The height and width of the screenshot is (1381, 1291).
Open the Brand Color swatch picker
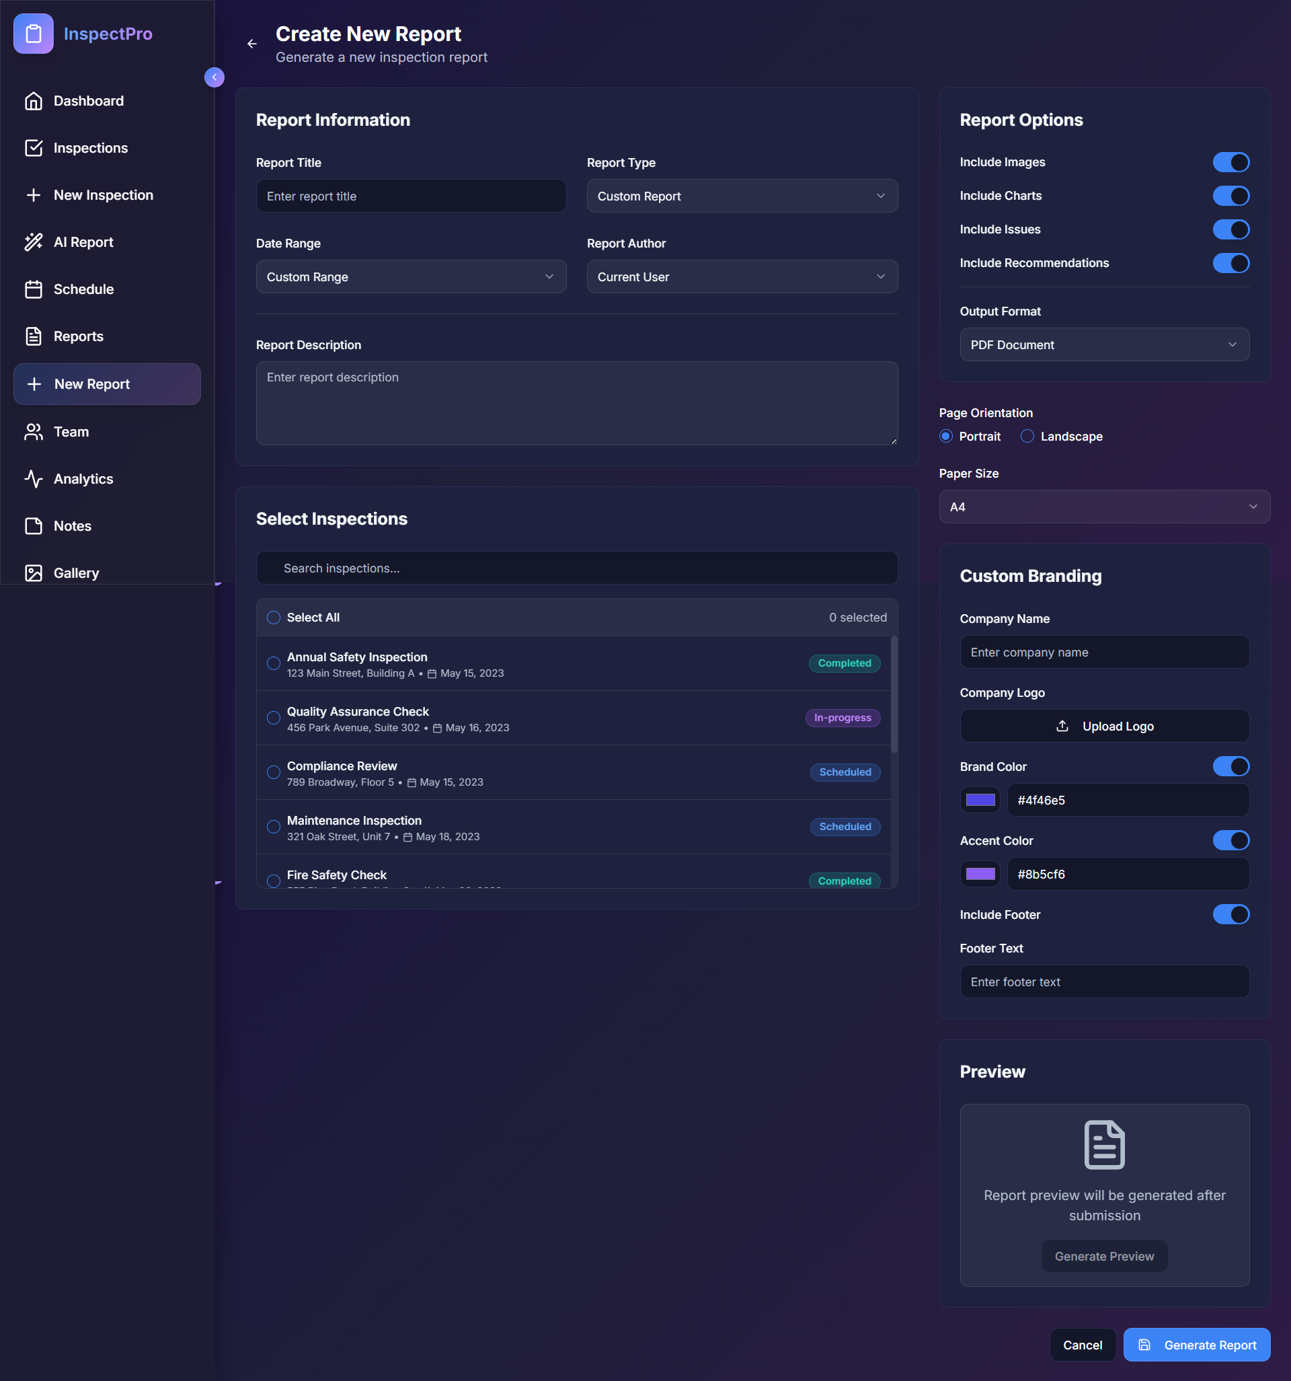980,800
